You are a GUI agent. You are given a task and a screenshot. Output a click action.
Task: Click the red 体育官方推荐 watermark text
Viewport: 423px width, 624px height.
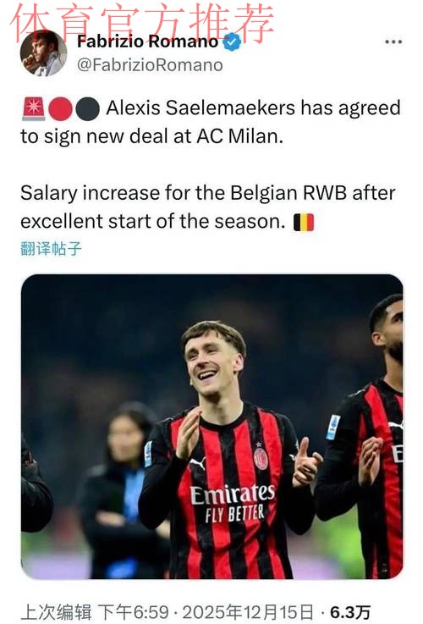[x=142, y=23]
